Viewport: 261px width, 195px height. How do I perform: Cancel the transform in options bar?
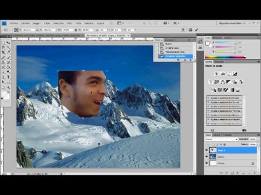click(x=190, y=30)
